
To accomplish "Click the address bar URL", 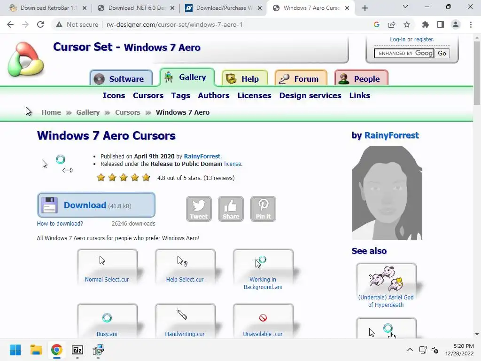I will click(x=174, y=24).
